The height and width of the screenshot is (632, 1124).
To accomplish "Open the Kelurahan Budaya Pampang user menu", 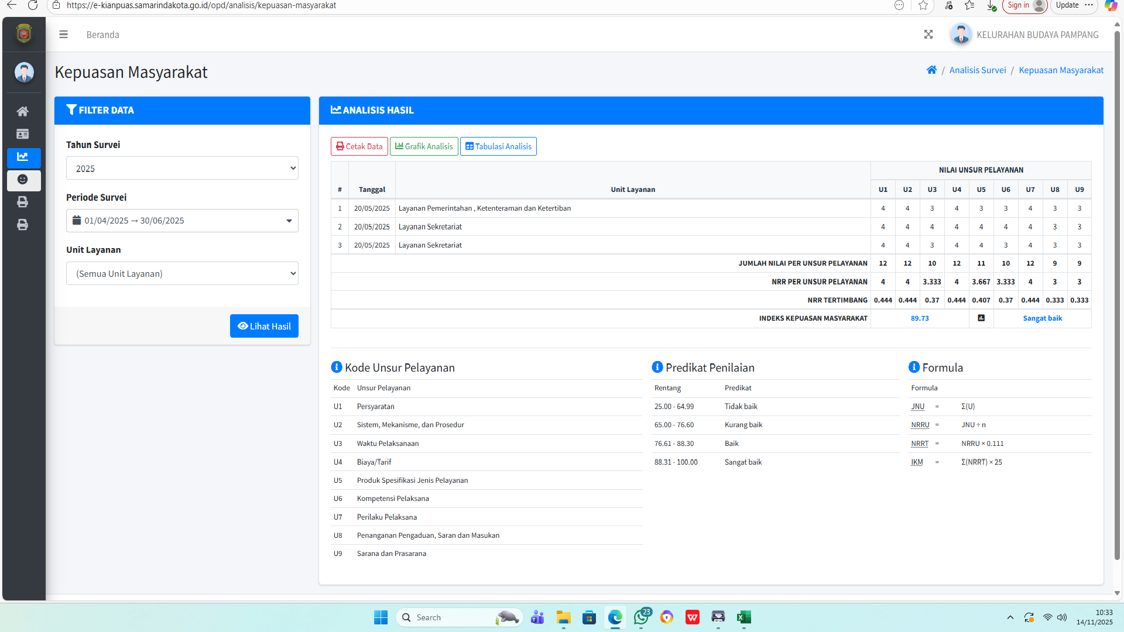I will point(1026,35).
